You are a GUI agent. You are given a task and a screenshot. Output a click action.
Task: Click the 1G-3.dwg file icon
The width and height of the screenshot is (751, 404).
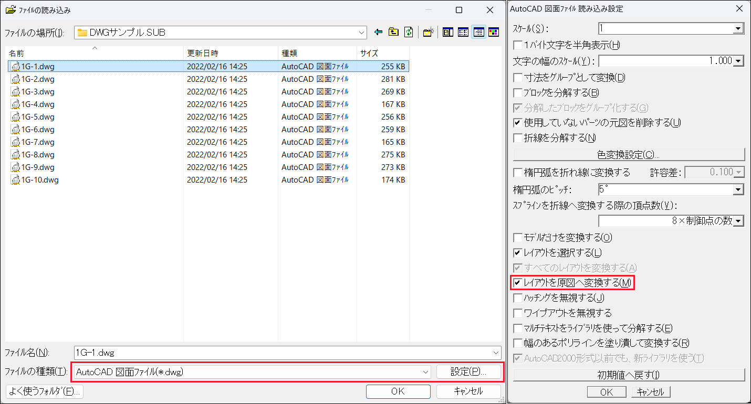click(15, 92)
